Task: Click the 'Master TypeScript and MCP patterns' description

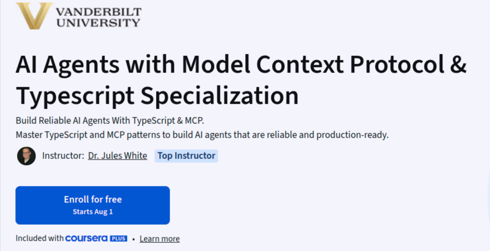Action: (x=202, y=135)
